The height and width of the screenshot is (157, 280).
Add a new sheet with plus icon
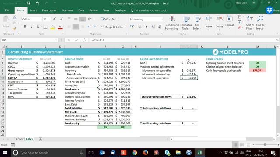(x=40, y=139)
